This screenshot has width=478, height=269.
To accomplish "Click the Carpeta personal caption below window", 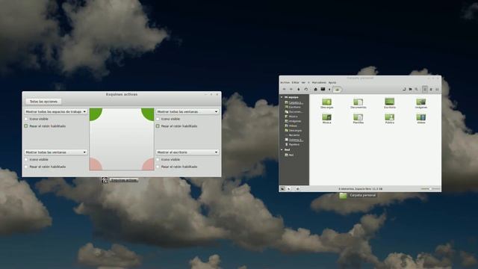I will (x=362, y=195).
